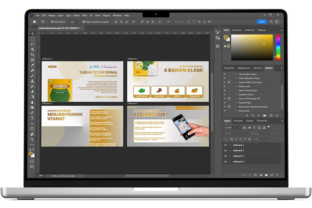The image size is (312, 208).
Task: Activate the Zoom tool in the toolbar
Action: (x=32, y=139)
